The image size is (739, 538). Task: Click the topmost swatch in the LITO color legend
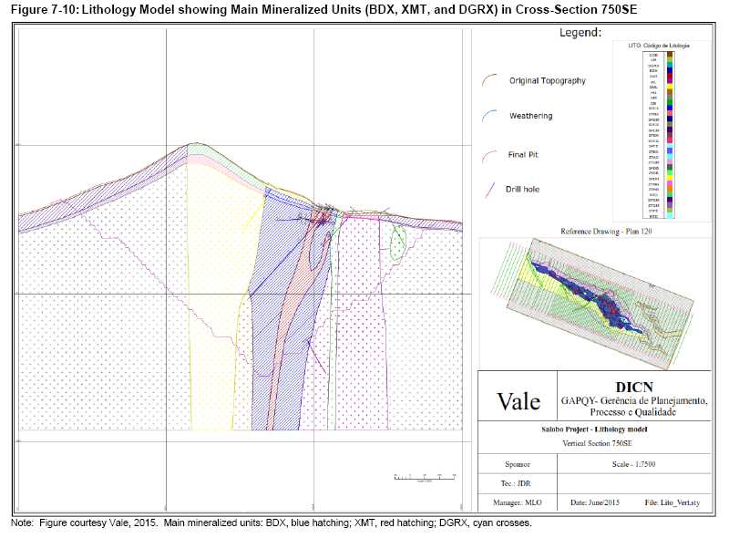click(x=670, y=55)
